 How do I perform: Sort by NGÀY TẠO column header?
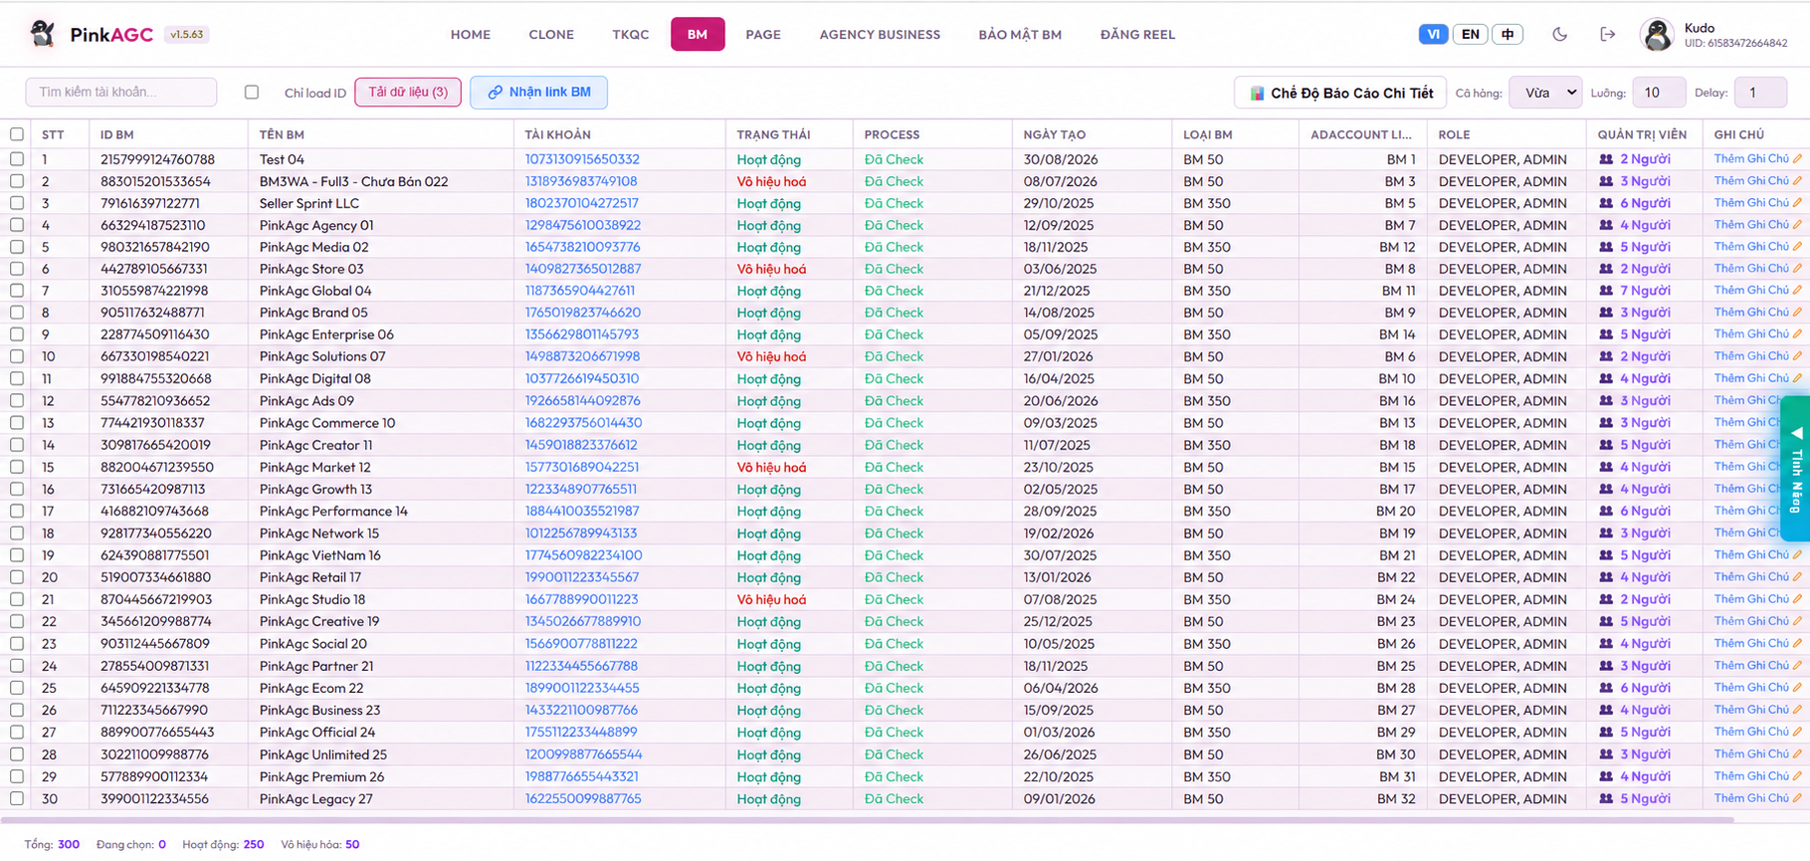tap(1055, 134)
